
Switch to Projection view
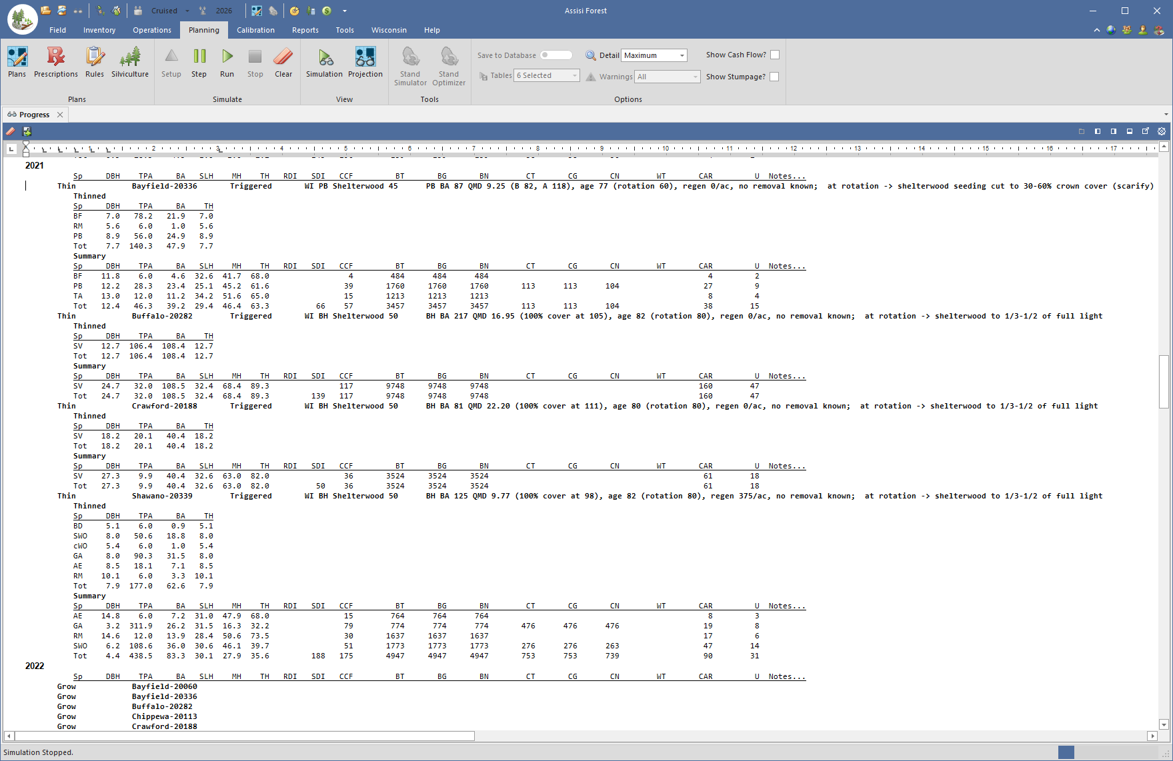click(365, 62)
